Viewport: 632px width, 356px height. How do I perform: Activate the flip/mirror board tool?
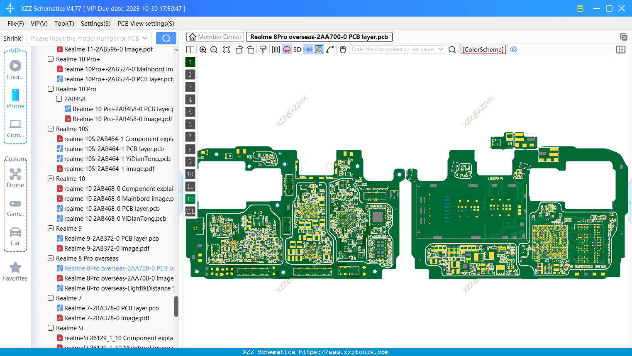[x=275, y=49]
